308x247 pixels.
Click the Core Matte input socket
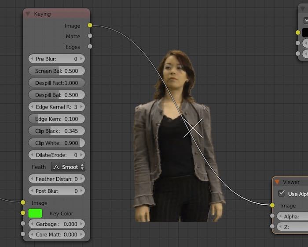coord(23,234)
